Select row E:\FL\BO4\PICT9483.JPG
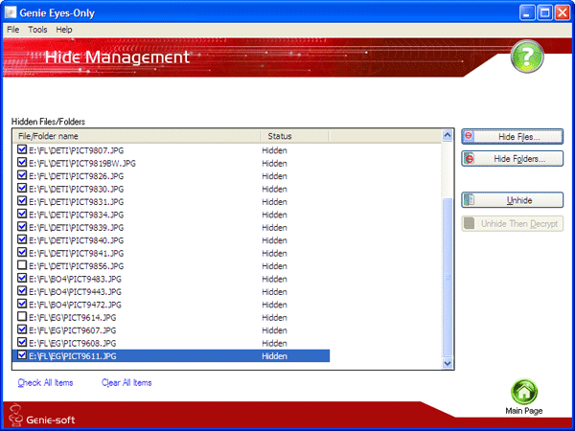 171,279
